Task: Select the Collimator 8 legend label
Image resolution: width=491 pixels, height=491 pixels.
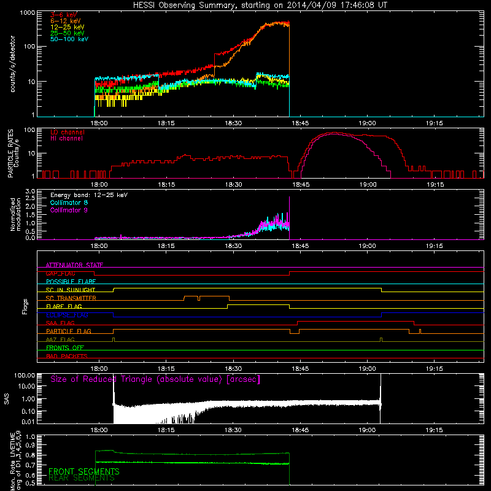Action: [x=69, y=203]
